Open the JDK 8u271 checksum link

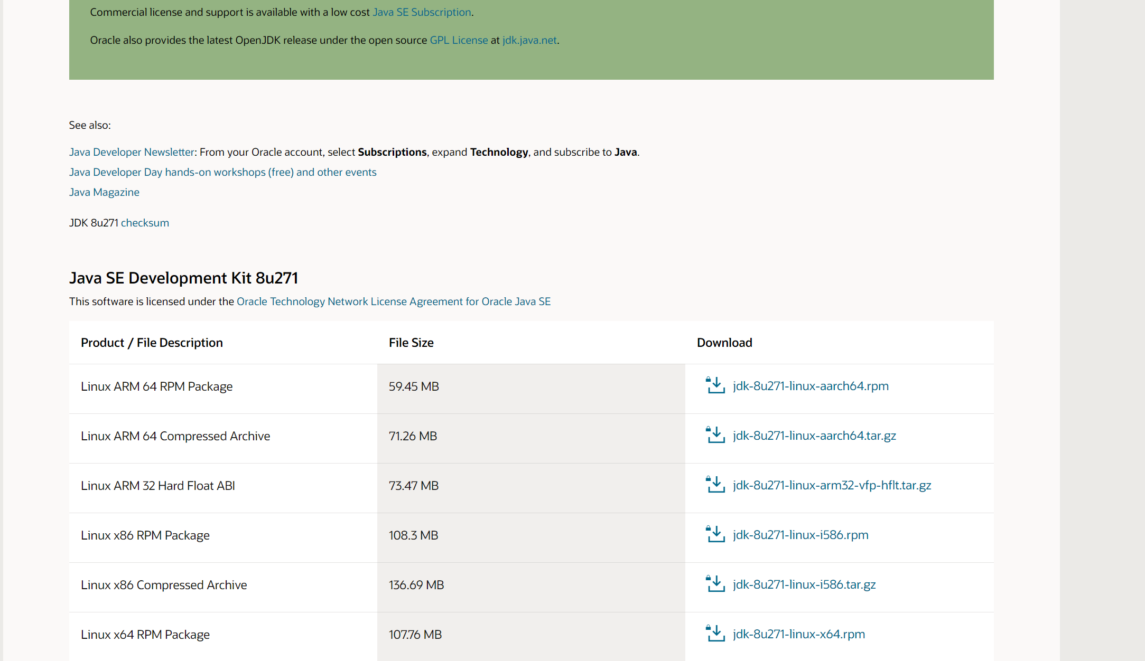pos(145,223)
